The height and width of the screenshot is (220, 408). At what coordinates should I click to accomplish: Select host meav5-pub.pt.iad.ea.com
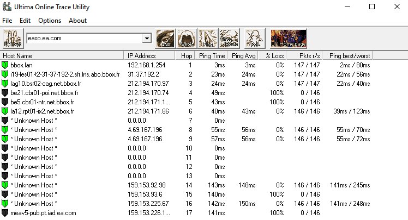(43, 213)
